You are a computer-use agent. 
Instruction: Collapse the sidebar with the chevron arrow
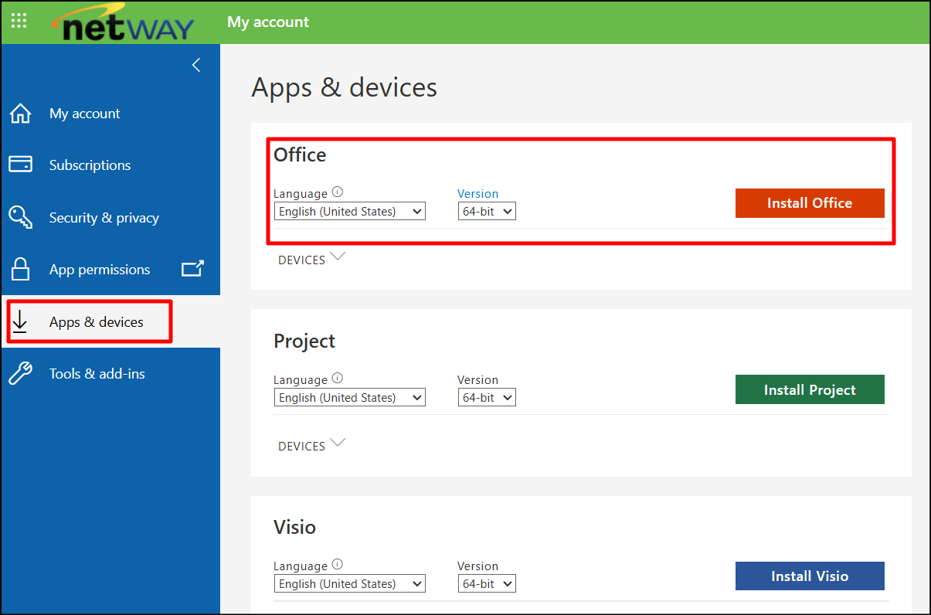click(196, 65)
